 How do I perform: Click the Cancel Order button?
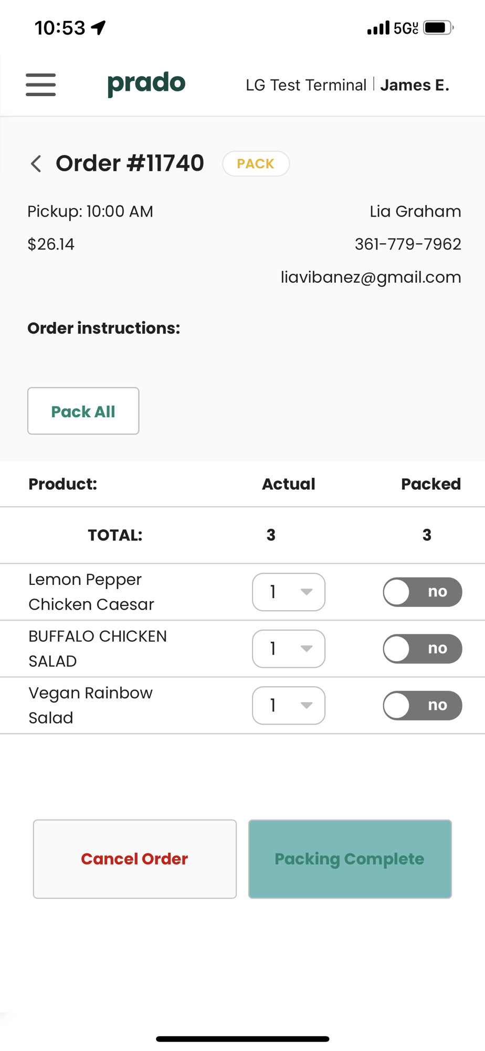(135, 859)
